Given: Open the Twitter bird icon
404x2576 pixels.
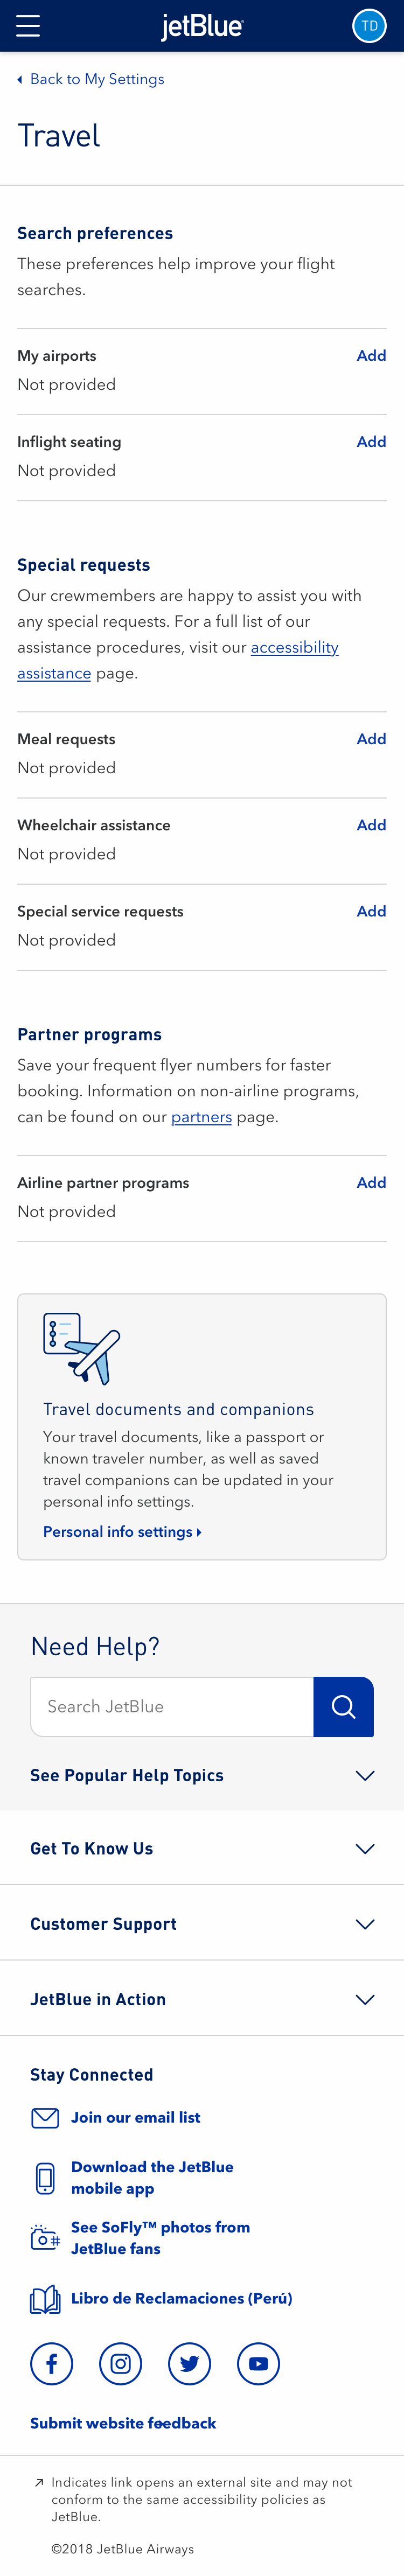Looking at the screenshot, I should (189, 2364).
